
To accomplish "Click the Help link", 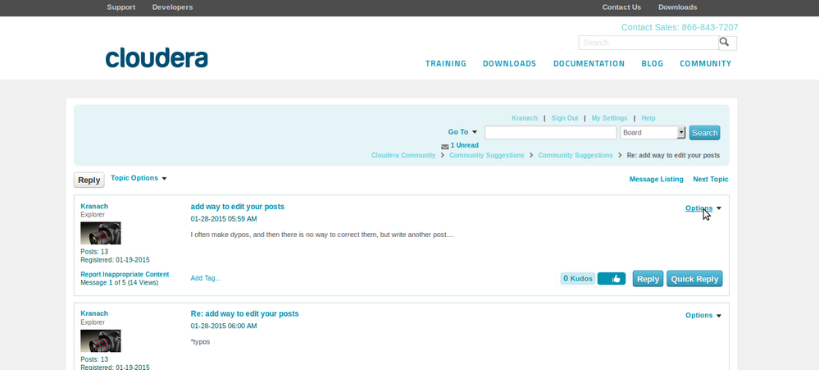I will 648,118.
